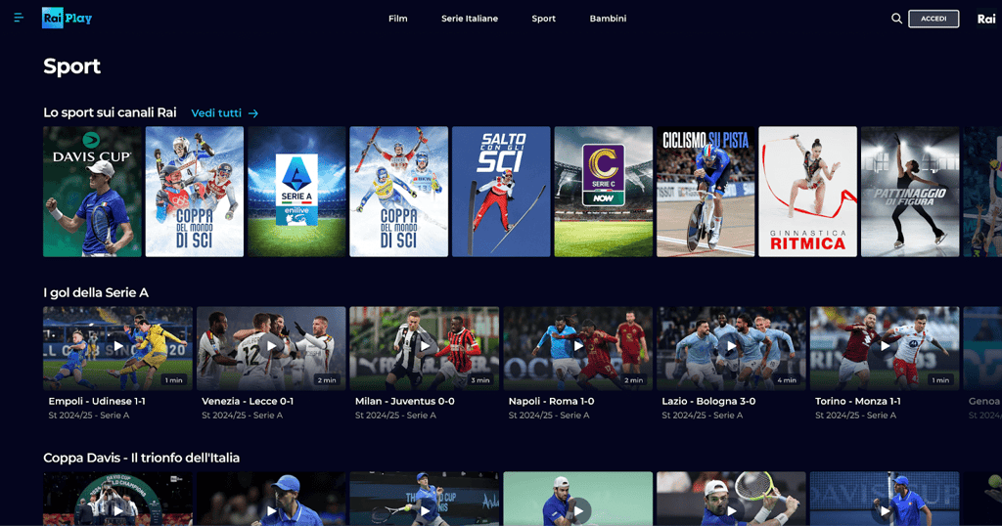The width and height of the screenshot is (1002, 526).
Task: Play the Empoli - Udinese highlight video
Action: (117, 347)
